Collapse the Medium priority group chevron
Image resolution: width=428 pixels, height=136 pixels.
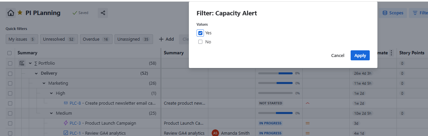click(51, 113)
